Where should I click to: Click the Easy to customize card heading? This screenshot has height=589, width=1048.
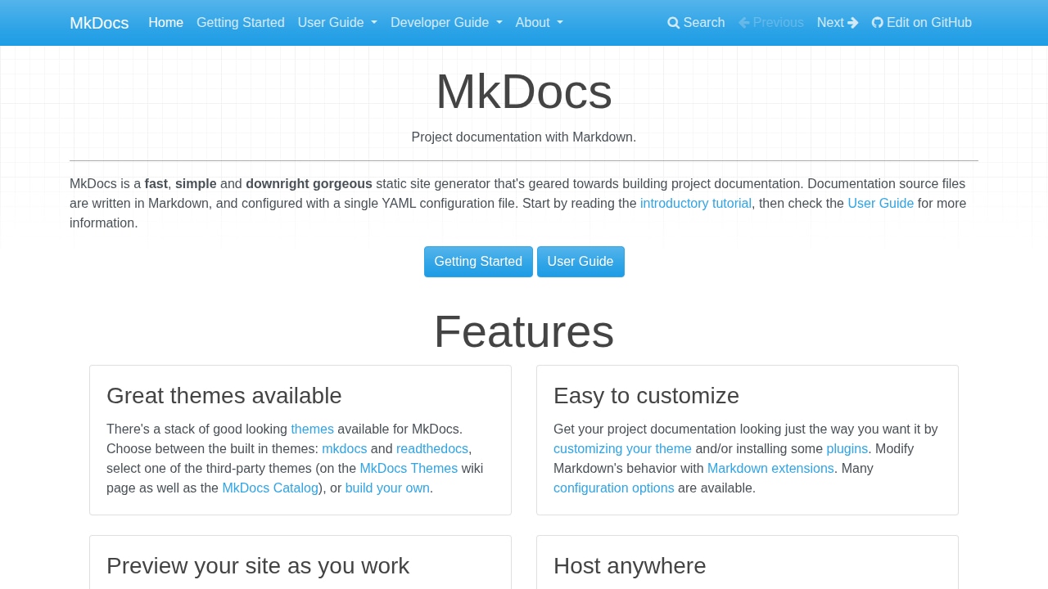[x=646, y=396]
